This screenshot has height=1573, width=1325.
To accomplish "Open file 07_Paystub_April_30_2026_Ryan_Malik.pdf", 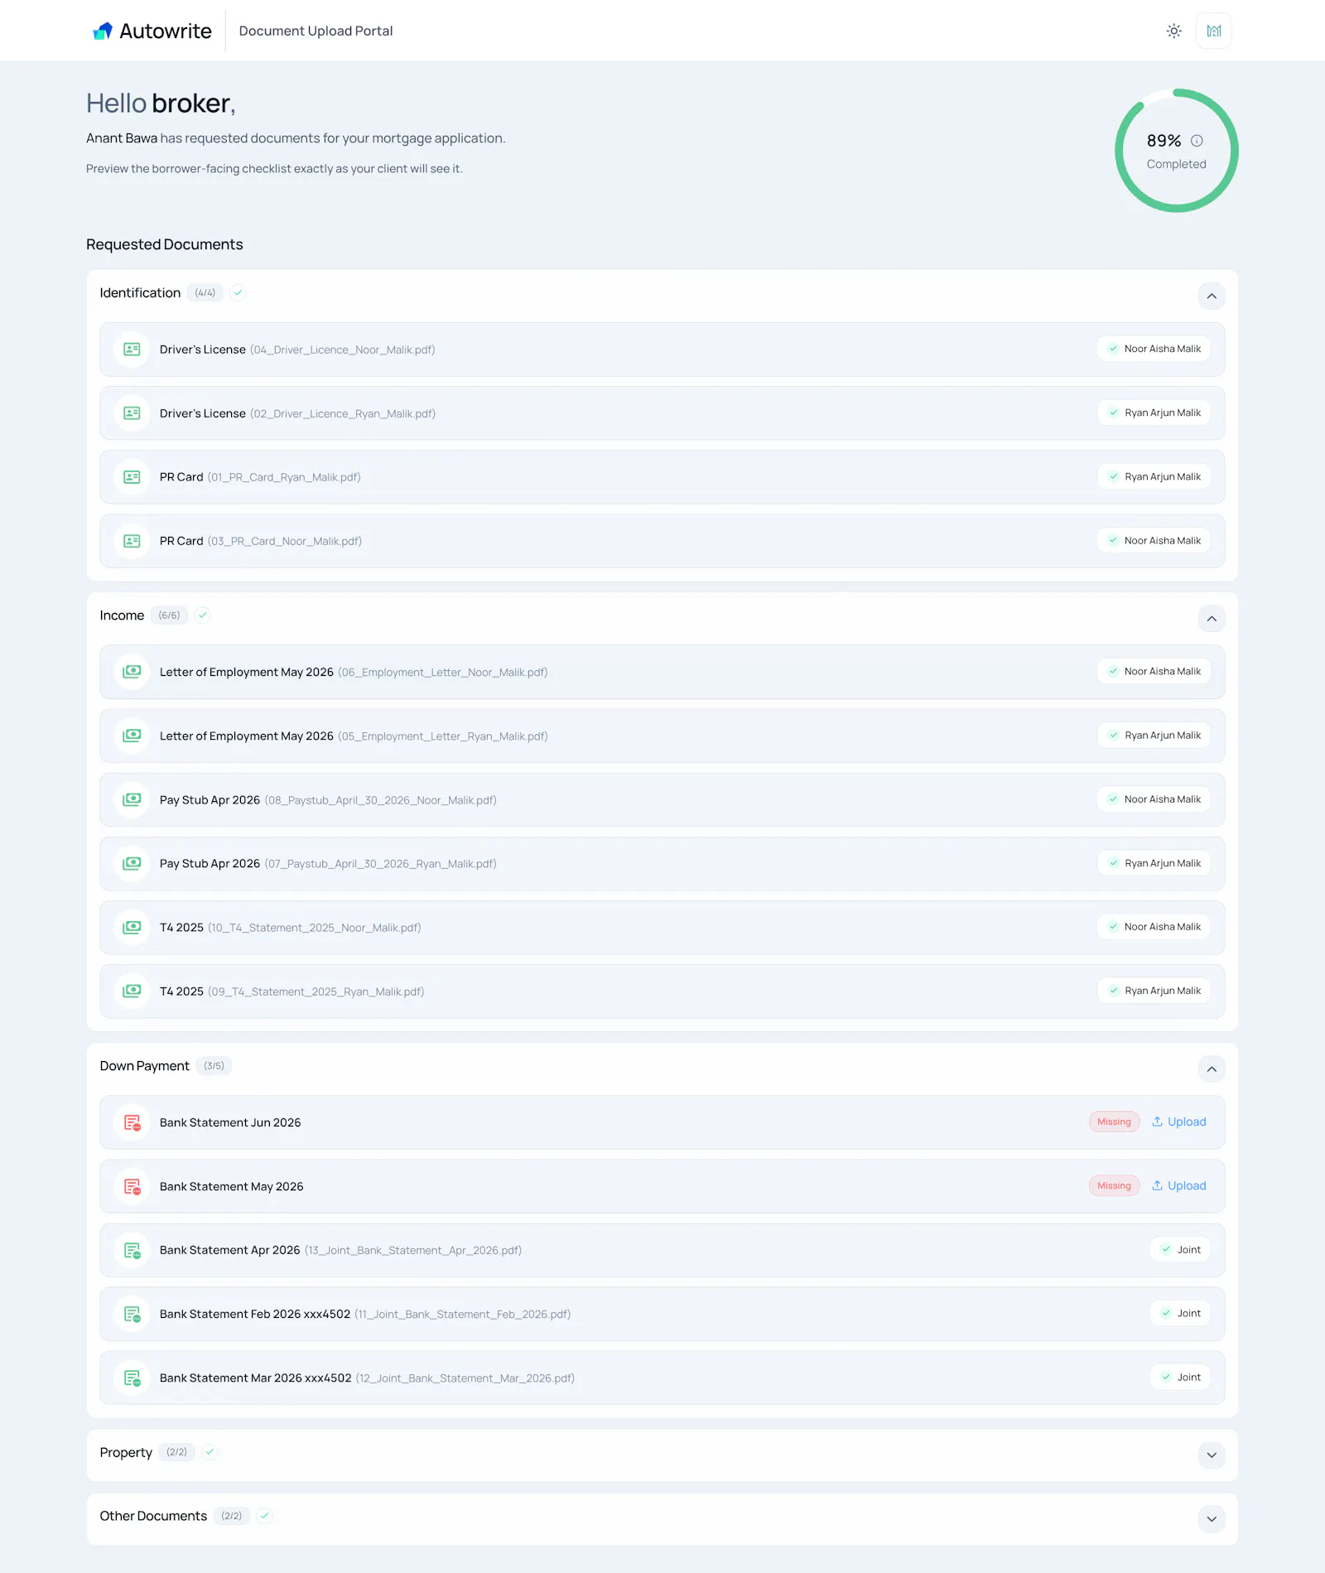I will [x=381, y=863].
